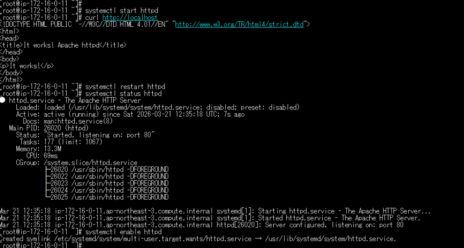Select process 26022 in the CGroup tree
This screenshot has height=248, width=464.
(x=109, y=176)
